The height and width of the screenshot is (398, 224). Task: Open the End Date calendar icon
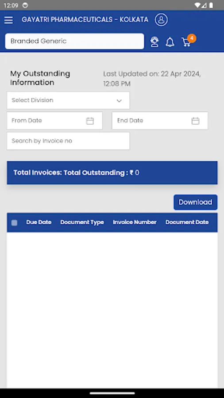[195, 121]
